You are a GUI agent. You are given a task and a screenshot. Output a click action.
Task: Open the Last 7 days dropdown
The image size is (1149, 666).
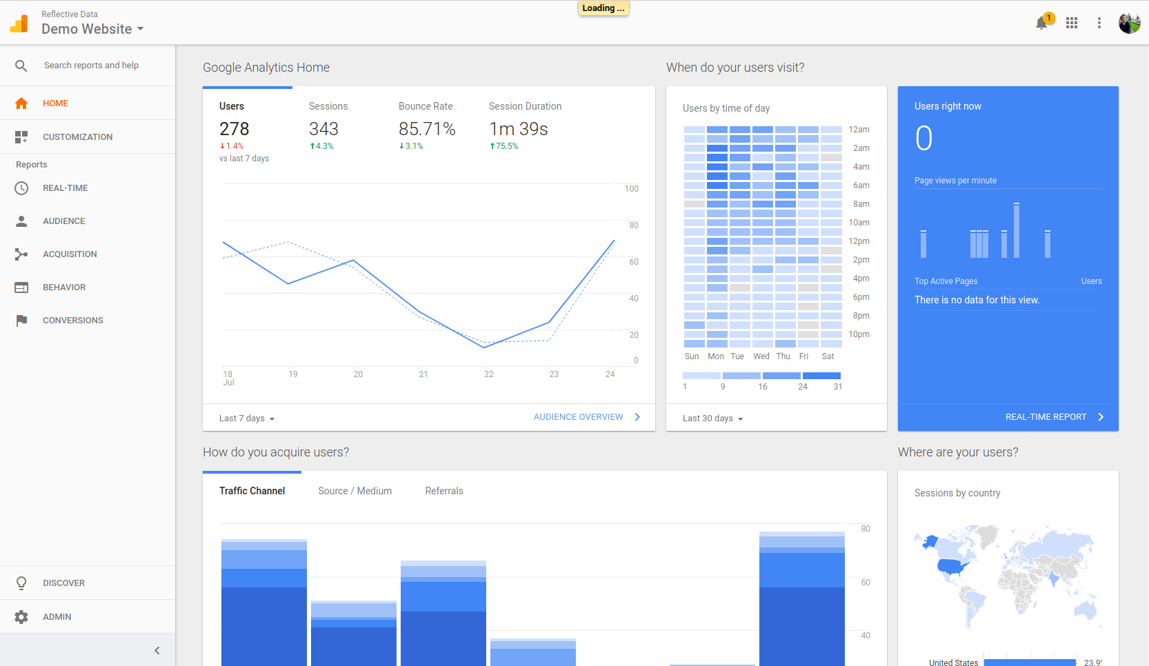247,418
